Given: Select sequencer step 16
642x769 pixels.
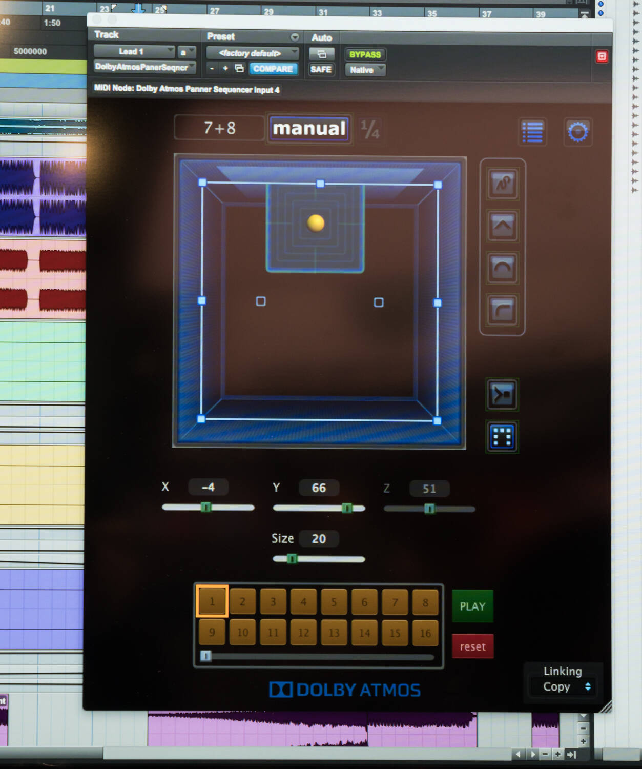Looking at the screenshot, I should (425, 633).
